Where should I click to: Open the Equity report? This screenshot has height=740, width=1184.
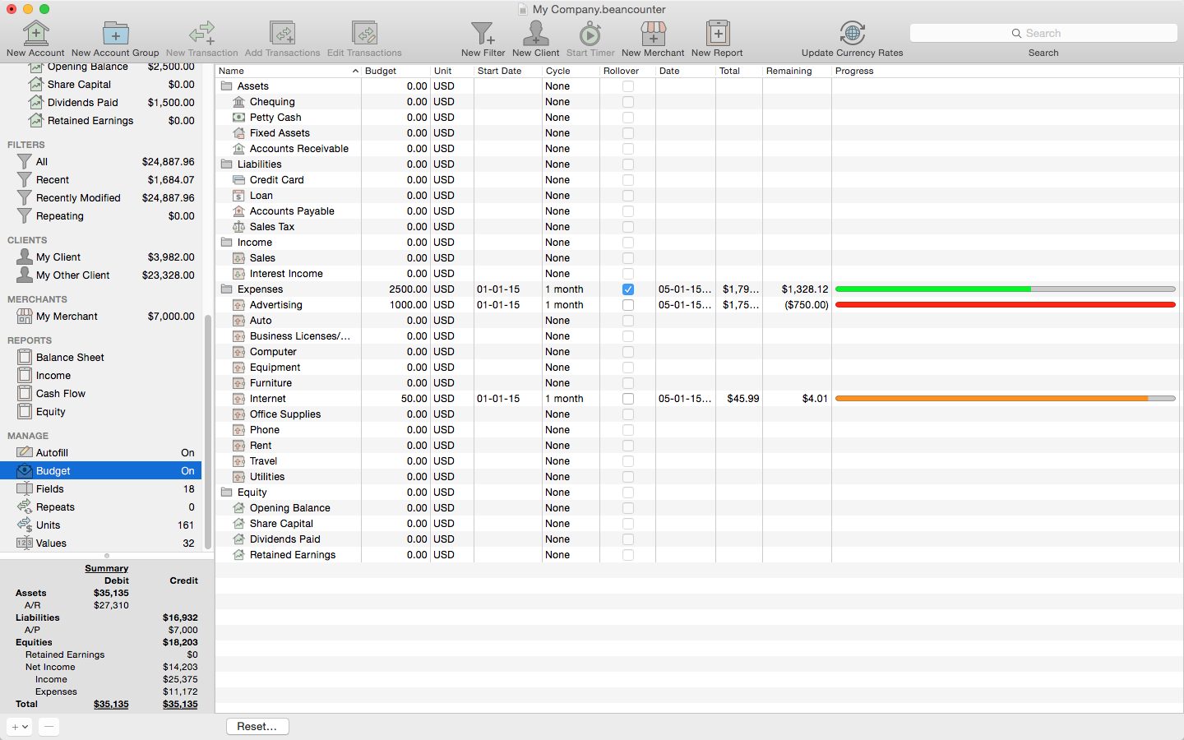pos(102,412)
